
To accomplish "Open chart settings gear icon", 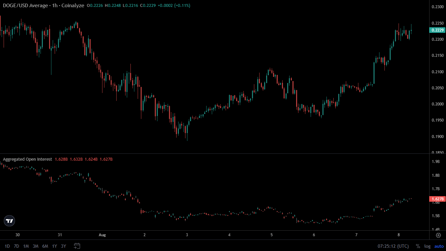I will point(438,235).
